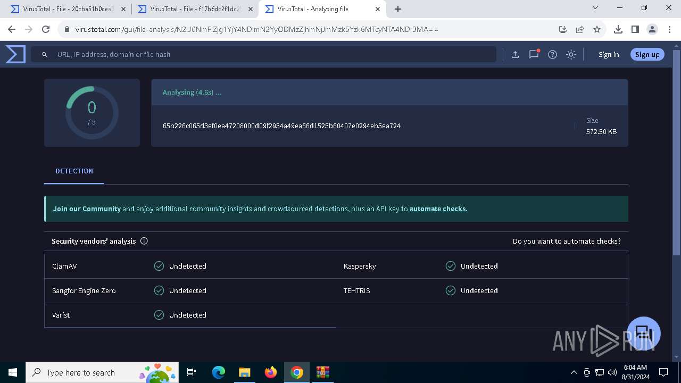
Task: Click the Kaspersky vendor name
Action: [x=360, y=266]
